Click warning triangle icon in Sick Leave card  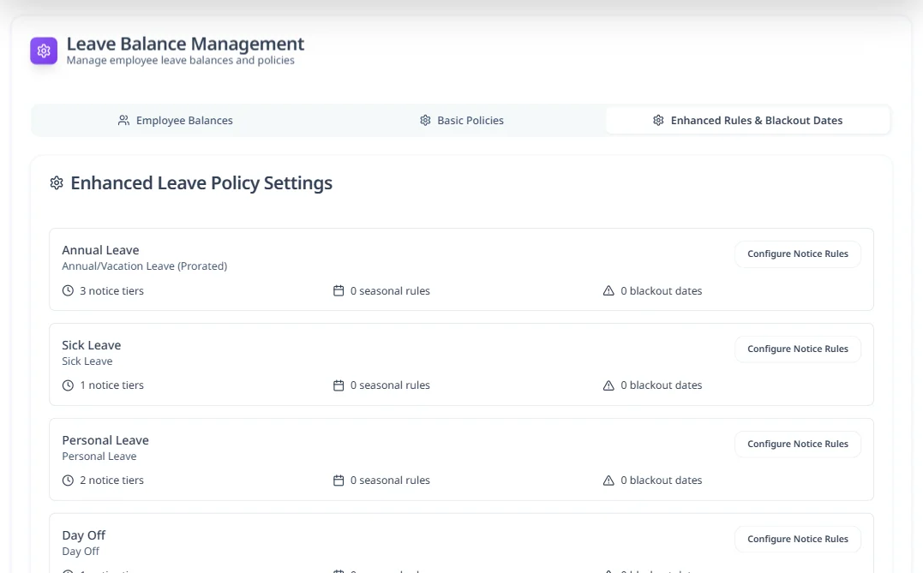pyautogui.click(x=608, y=385)
